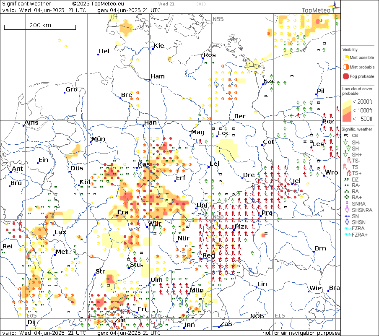
Task: Click the "©2025 TopMeteo.eu" copyright text
Action: (x=98, y=4)
